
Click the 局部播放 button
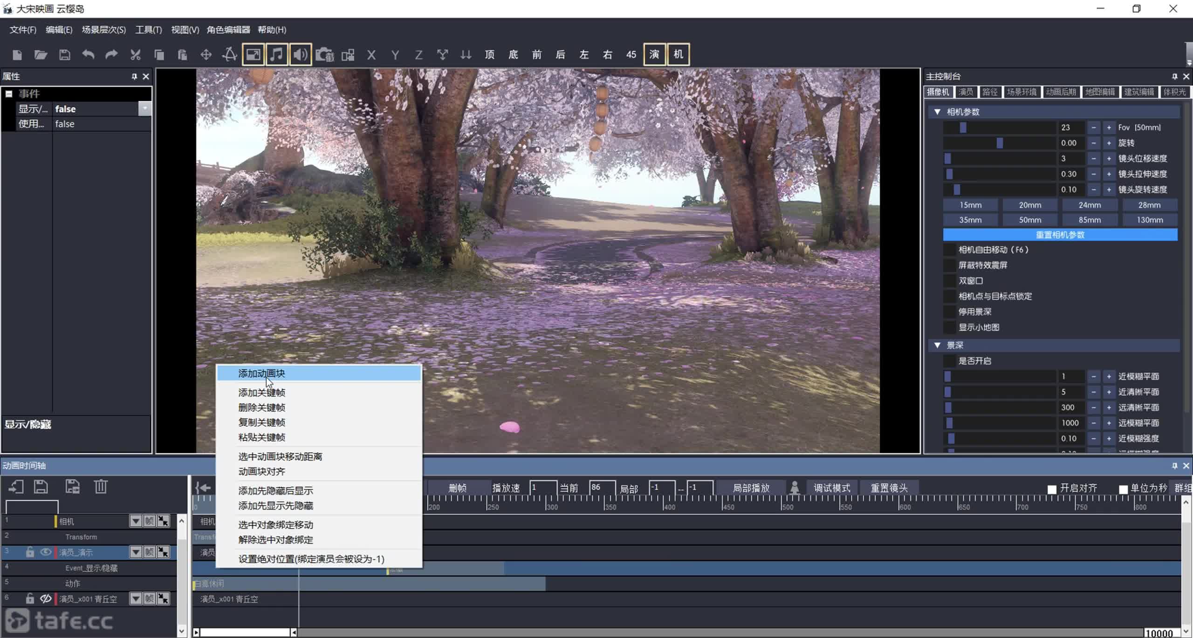coord(751,488)
